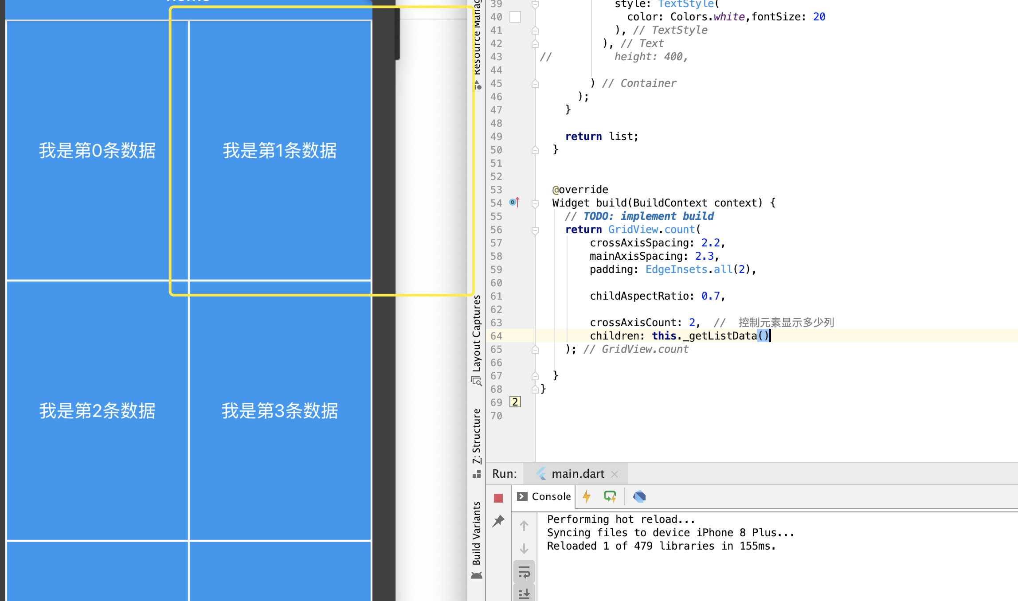The image size is (1018, 601).
Task: Stop the running app with red square
Action: point(498,498)
